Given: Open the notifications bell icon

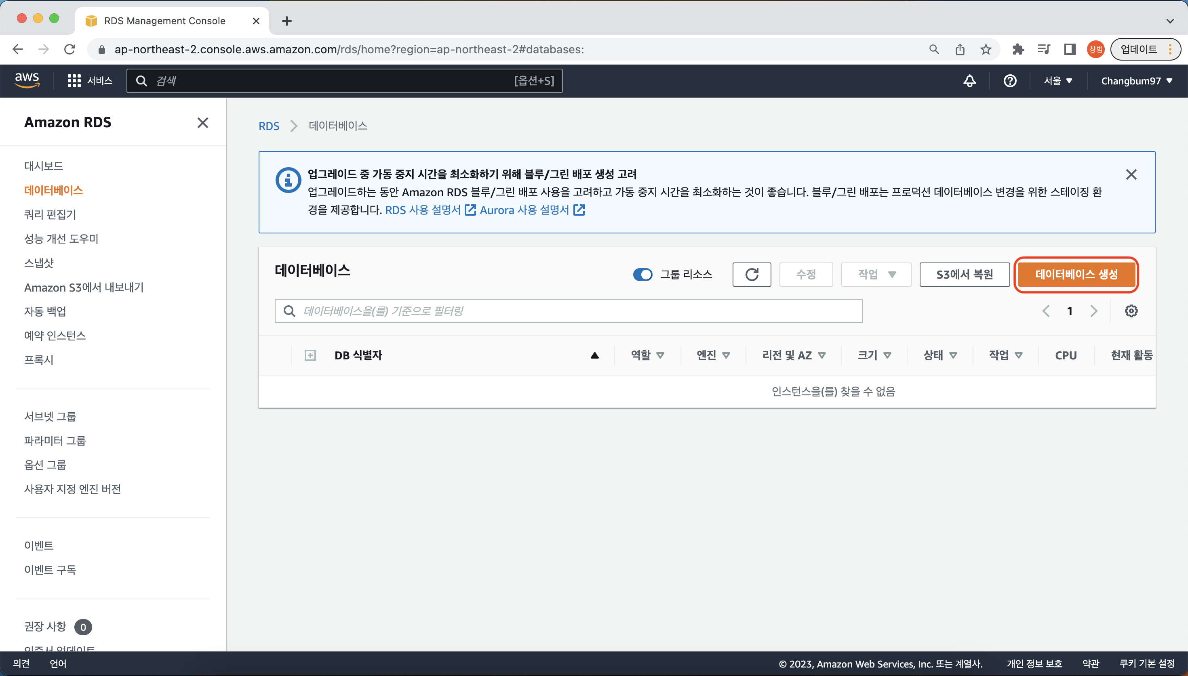Looking at the screenshot, I should [969, 81].
